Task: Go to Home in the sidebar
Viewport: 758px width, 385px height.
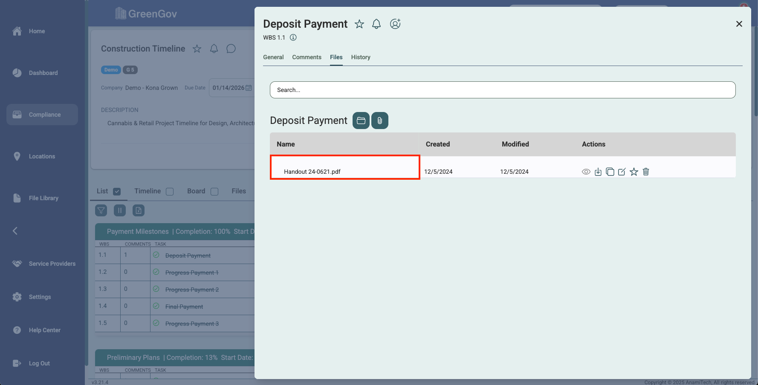Action: coord(42,31)
